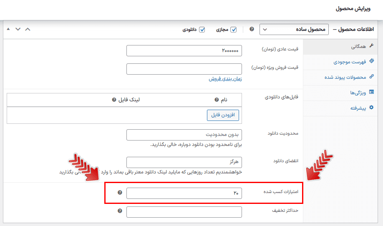383x226 pixels.
Task: Click the امتیازات کسب شده label
Action: coord(281,191)
